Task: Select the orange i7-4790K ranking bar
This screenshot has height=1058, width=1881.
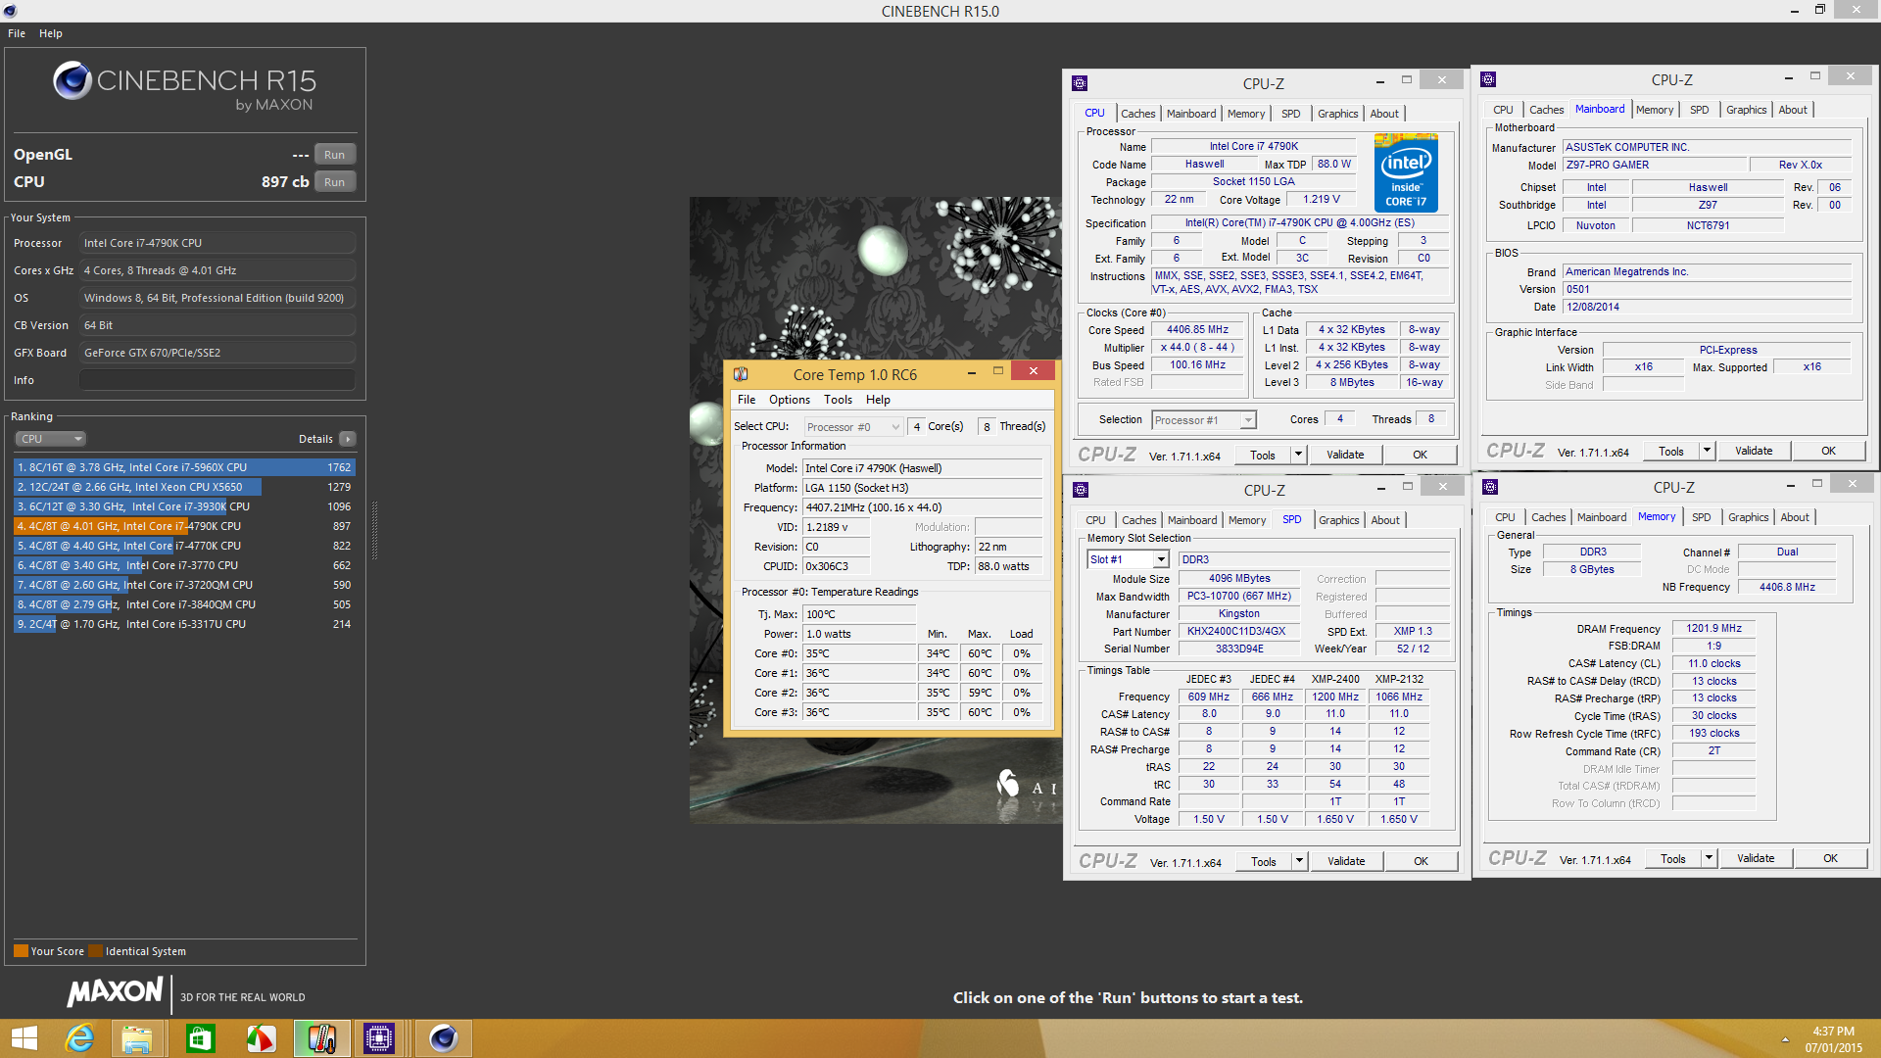Action: 184,526
